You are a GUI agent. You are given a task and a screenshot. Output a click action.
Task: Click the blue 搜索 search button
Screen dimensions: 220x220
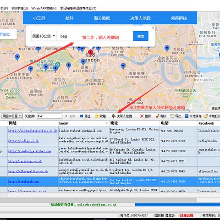click(x=141, y=36)
